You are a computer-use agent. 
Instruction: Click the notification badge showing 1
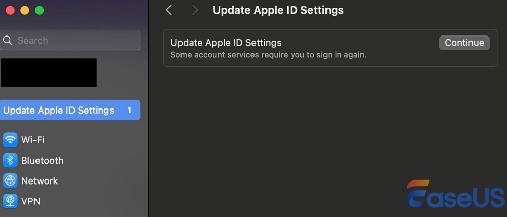click(129, 111)
